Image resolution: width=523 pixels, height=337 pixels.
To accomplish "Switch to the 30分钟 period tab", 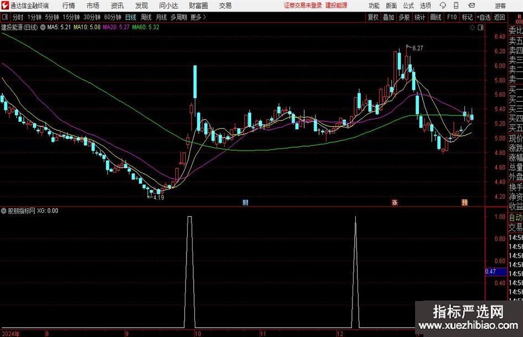I will pyautogui.click(x=92, y=17).
